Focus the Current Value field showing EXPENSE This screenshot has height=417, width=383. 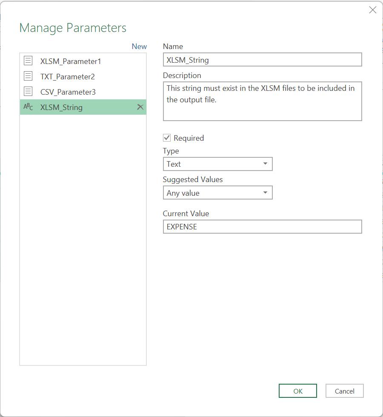point(262,226)
